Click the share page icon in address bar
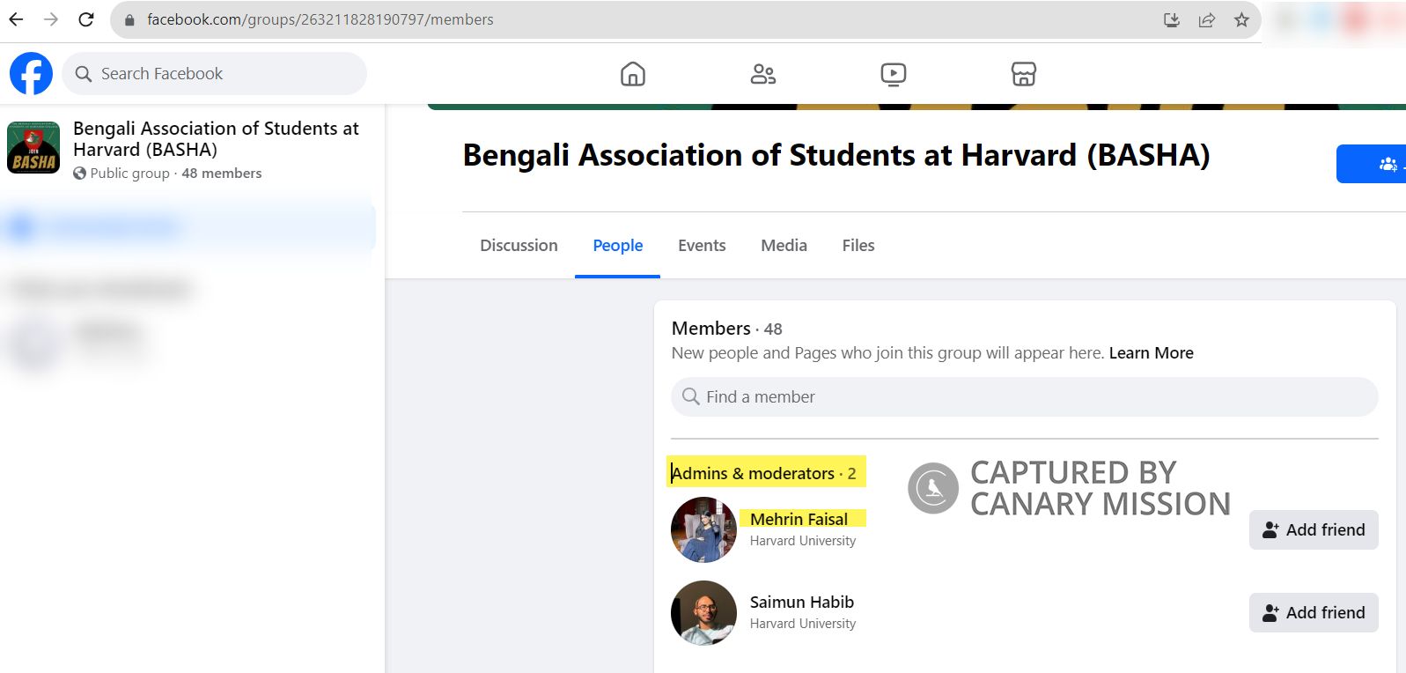The height and width of the screenshot is (673, 1406). point(1207,19)
